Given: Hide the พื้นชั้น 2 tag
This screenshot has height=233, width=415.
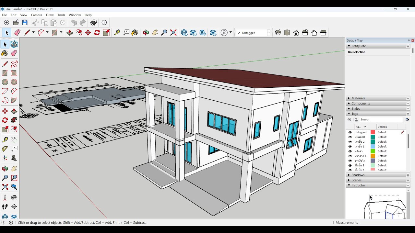Looking at the screenshot, I should (x=350, y=165).
